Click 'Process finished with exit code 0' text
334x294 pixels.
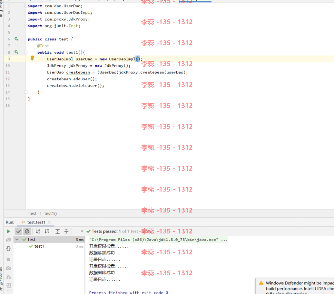[129, 292]
